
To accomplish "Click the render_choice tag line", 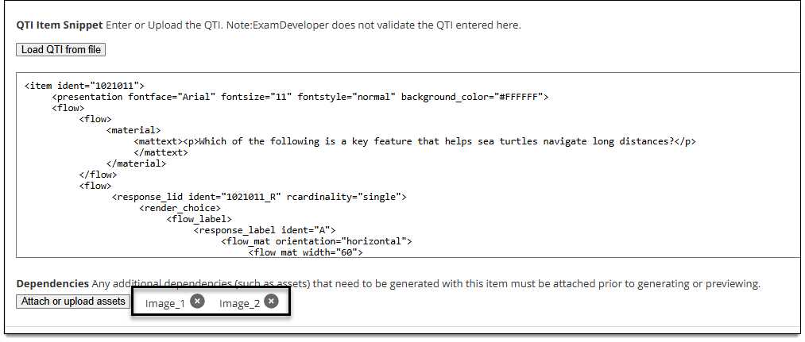I will point(180,208).
